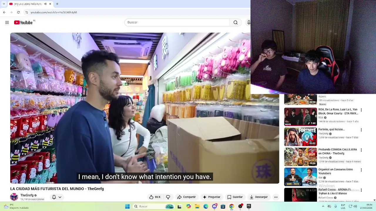Open the Windows Start menu

(127, 207)
